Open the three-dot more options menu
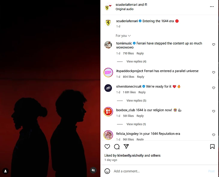The image size is (219, 177). tap(212, 7)
